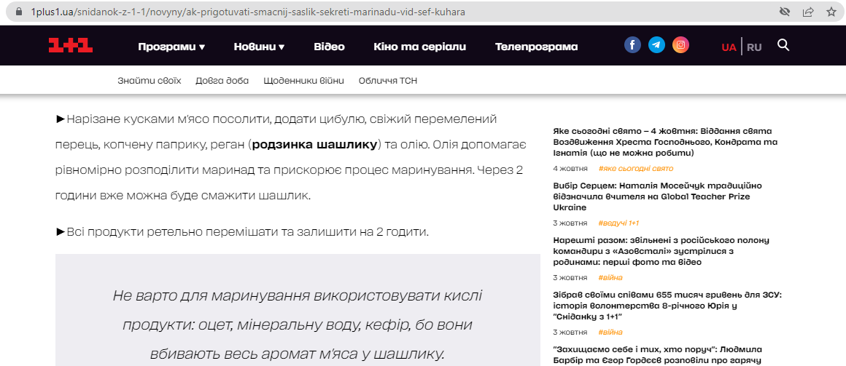Screen dimensions: 846x366
Task: Go to Довга доба page
Action: 222,81
